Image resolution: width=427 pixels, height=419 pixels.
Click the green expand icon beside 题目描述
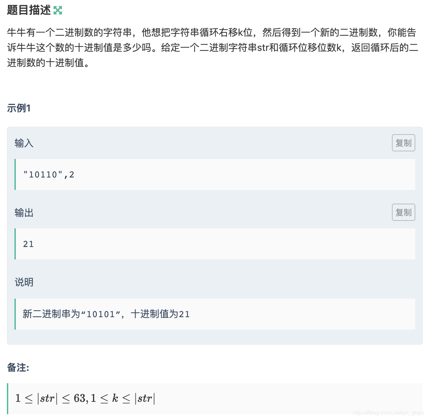(x=58, y=10)
